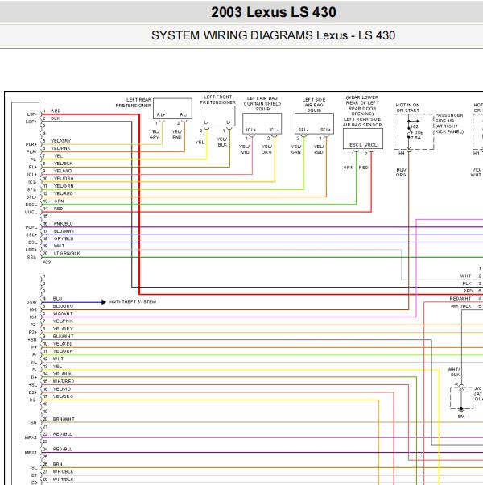The image size is (483, 485).
Task: Select the "LT GRN/BLK" wire label at pin 20
Action: [67, 253]
